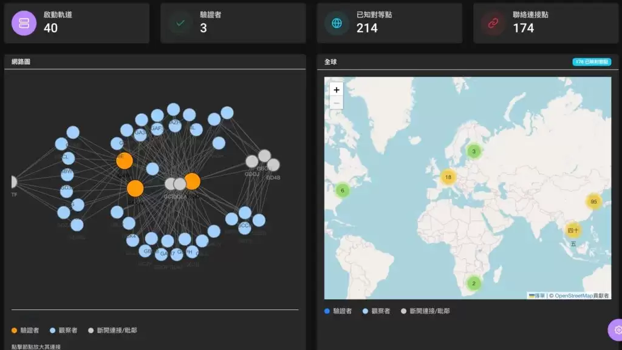
Task: Expand the yellow cluster marked 四十 in Southeast Asia
Action: pos(573,231)
